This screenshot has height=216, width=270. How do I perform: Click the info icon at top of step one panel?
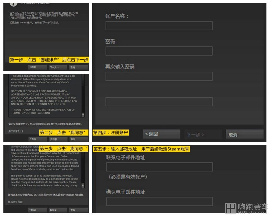(14, 4)
